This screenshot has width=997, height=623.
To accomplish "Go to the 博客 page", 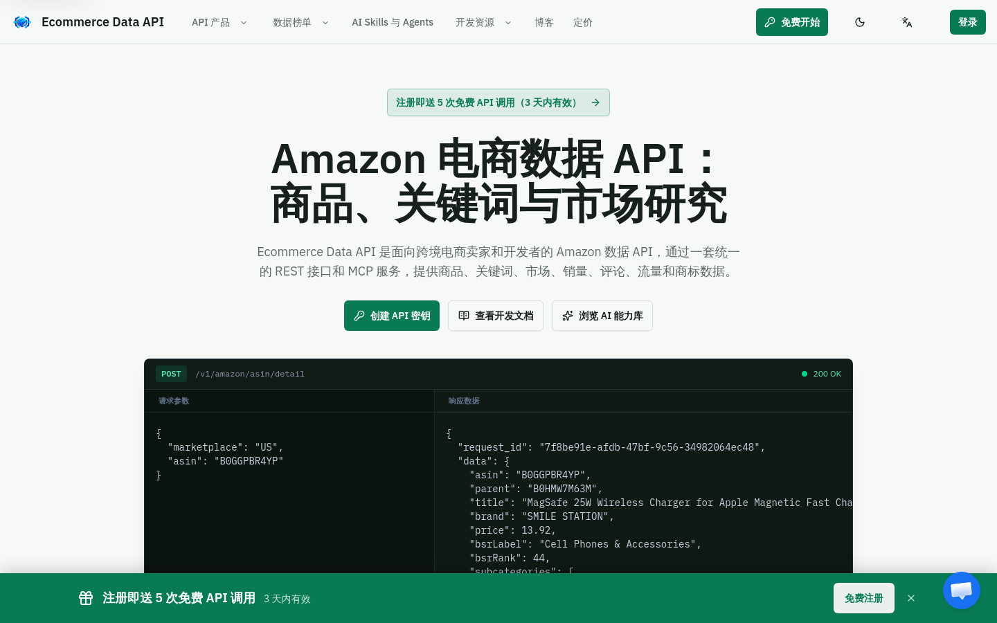I will [x=544, y=22].
